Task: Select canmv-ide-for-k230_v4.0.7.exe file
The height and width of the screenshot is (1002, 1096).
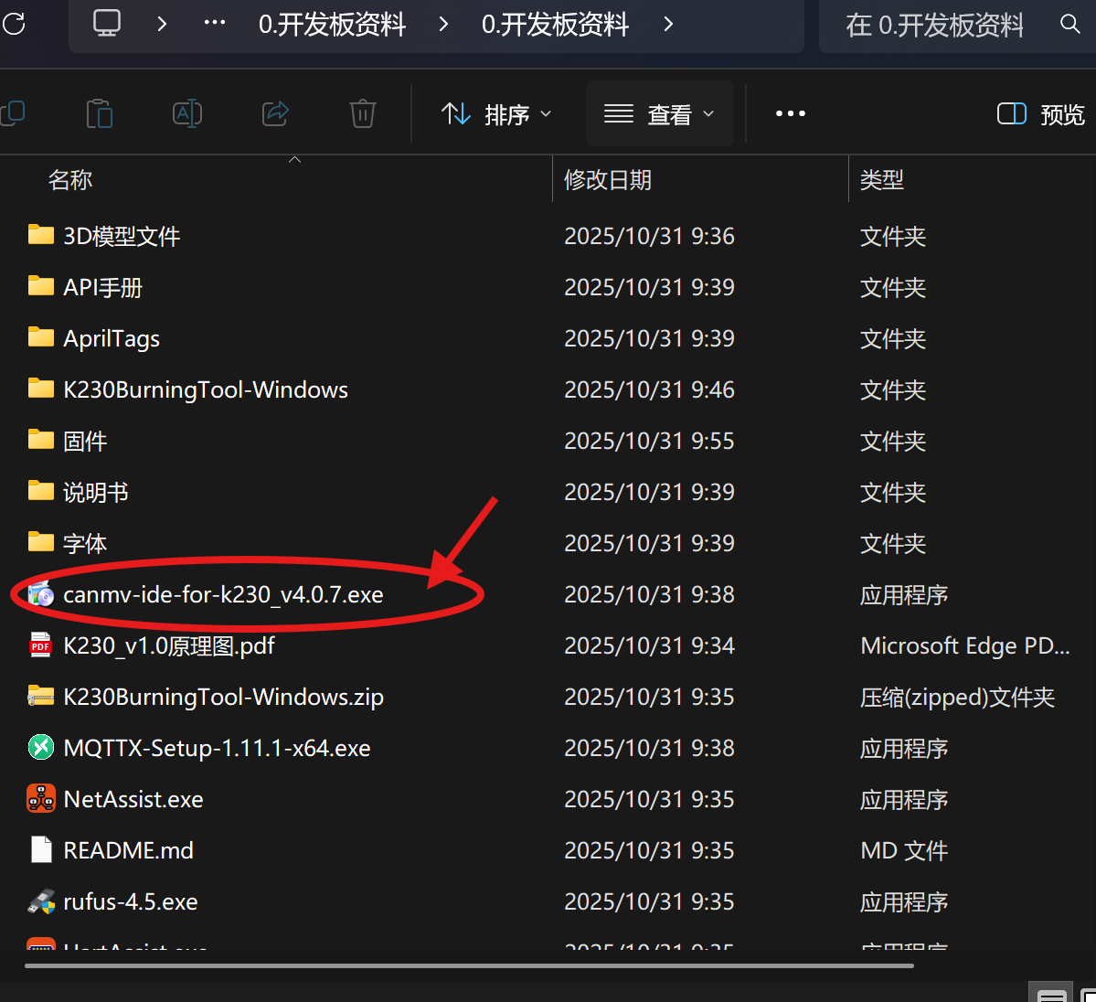Action: (223, 595)
